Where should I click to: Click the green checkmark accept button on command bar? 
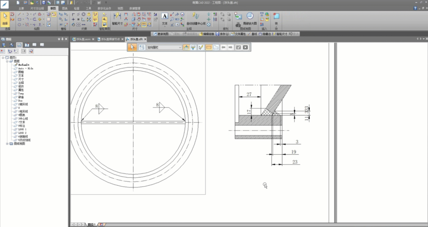click(x=238, y=47)
